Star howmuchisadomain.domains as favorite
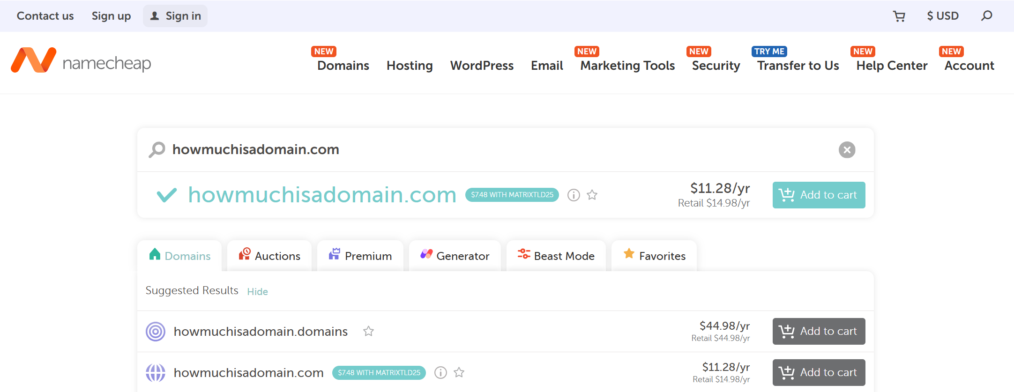This screenshot has height=392, width=1014. 369,331
